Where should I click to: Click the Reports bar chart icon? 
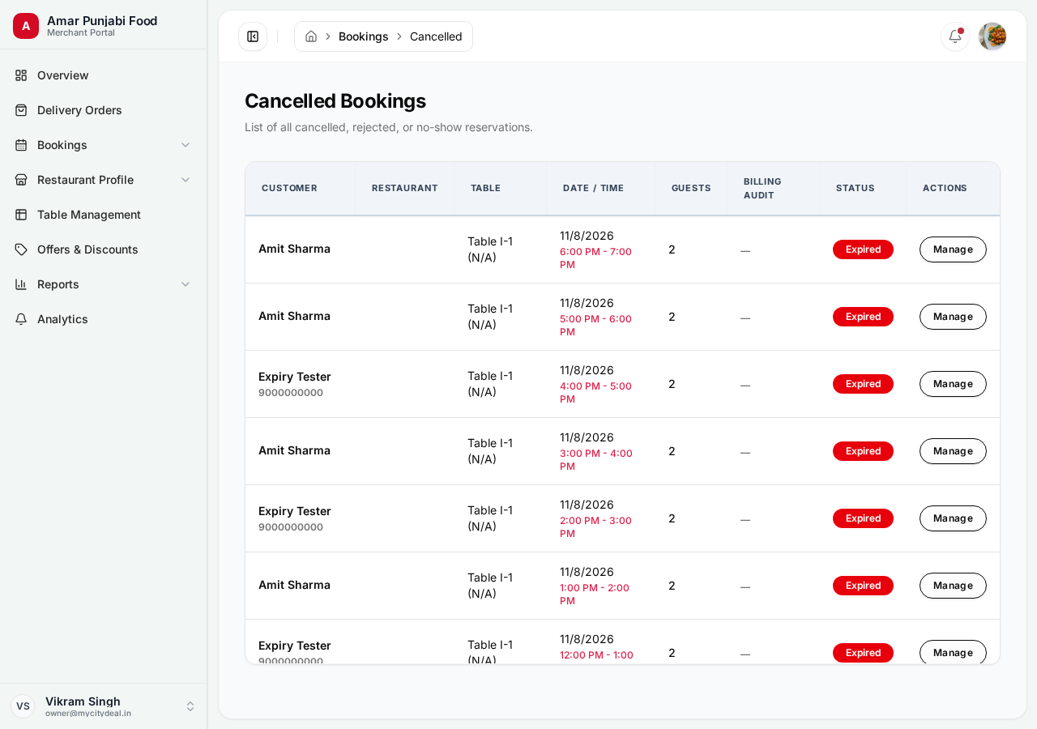21,284
